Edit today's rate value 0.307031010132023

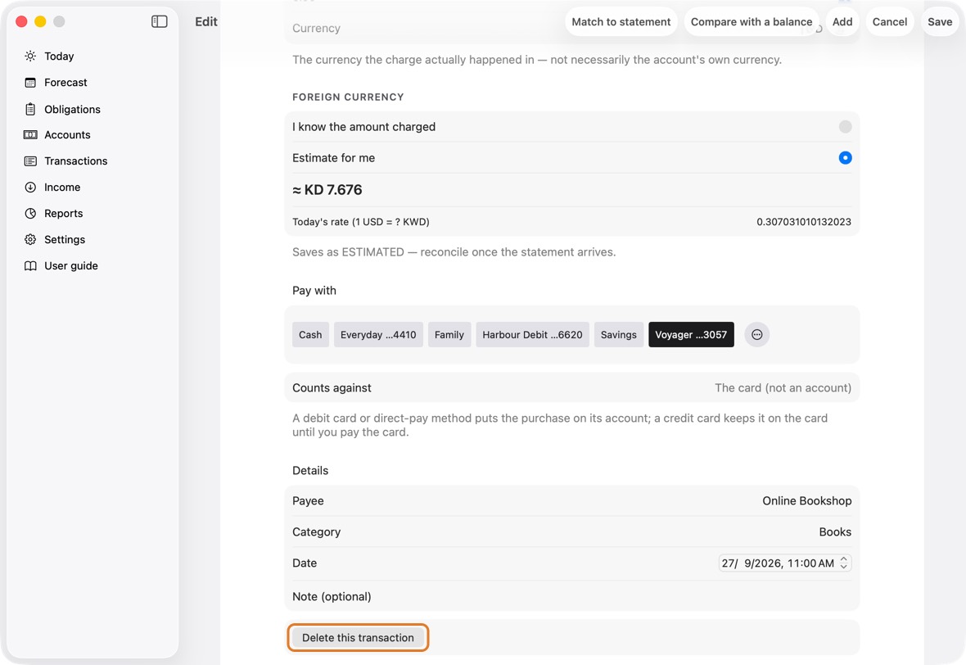coord(803,222)
